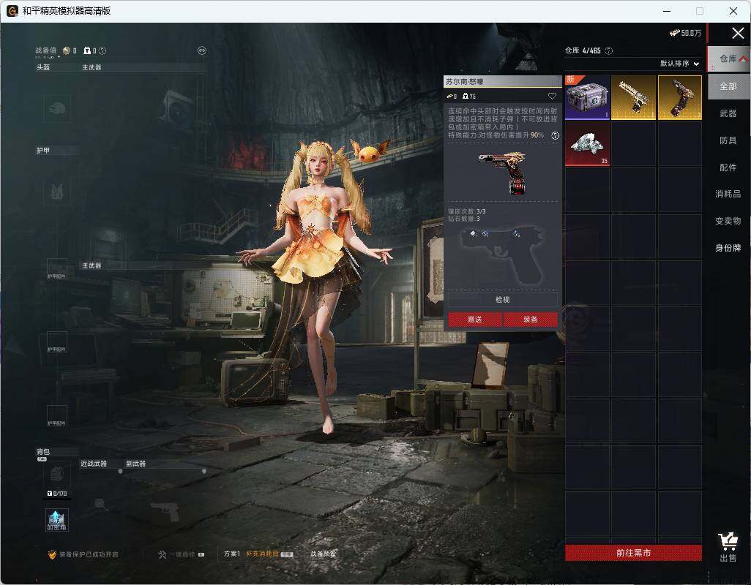Click the first 护甲配件 accessory slot
Viewport: 751px width, 585px height.
57,269
